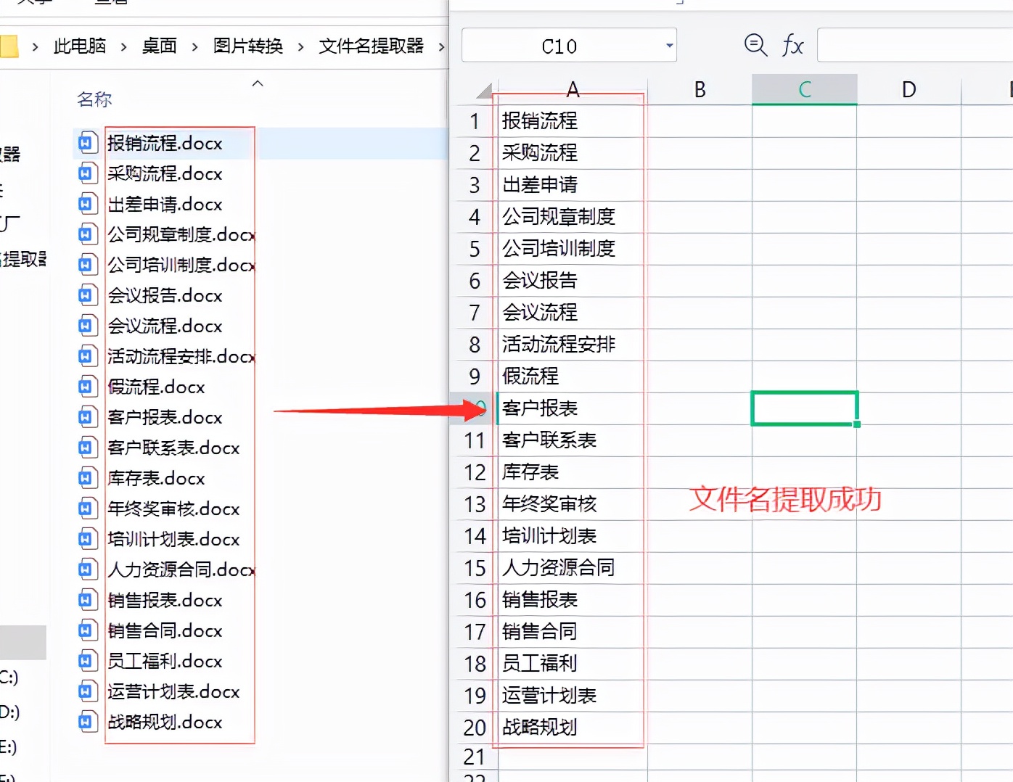Click the docx icon of 公司培训制度.docx
Viewport: 1013px width, 782px height.
86,265
